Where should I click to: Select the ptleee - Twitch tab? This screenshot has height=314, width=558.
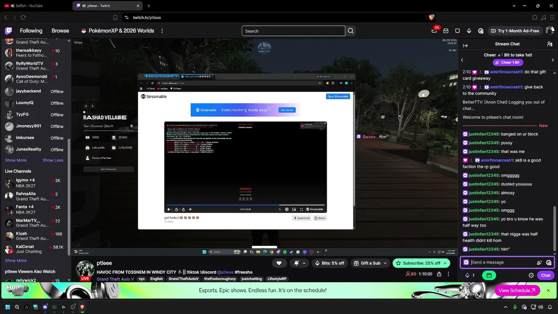pyautogui.click(x=108, y=6)
